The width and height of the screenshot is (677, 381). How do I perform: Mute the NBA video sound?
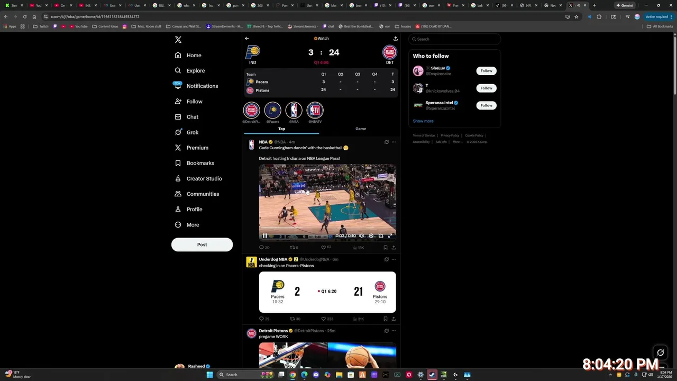coord(362,236)
